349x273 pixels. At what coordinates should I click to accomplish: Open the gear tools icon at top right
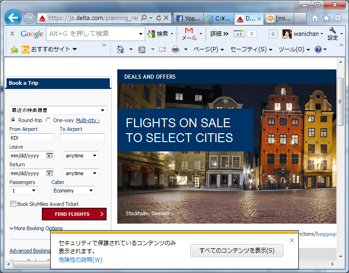[337, 18]
